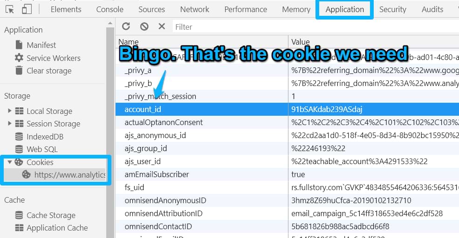
Task: Switch to the Elements tab
Action: click(66, 9)
